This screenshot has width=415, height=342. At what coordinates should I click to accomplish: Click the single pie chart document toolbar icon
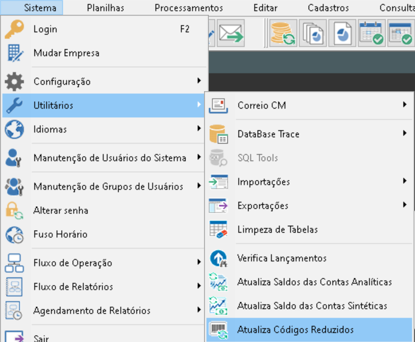(342, 33)
